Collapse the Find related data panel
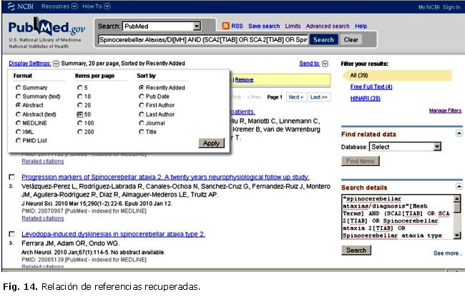This screenshot has height=307, width=465. click(459, 134)
